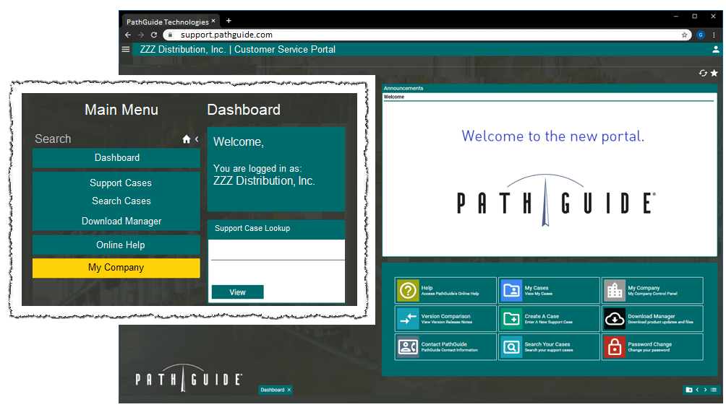This screenshot has height=407, width=726.
Task: Open the Help tile with the question mark icon
Action: click(x=445, y=291)
